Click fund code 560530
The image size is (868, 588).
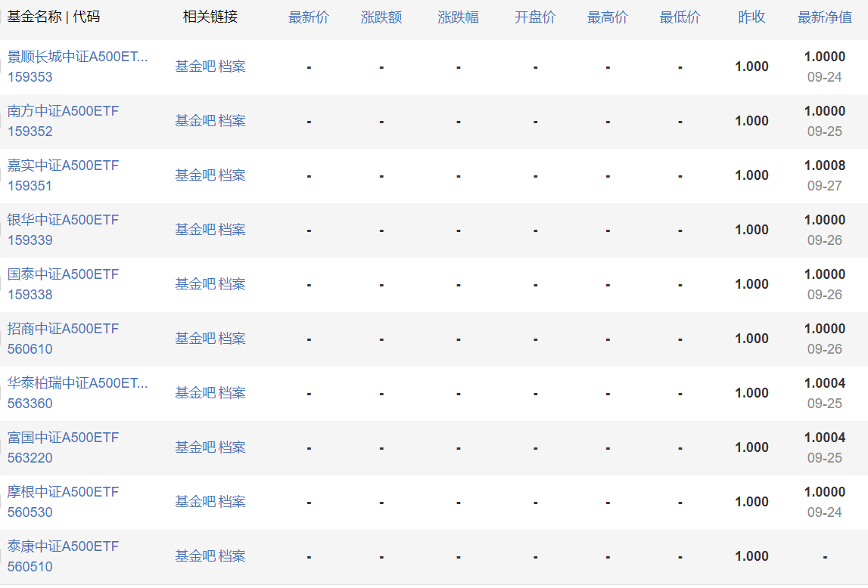click(30, 512)
